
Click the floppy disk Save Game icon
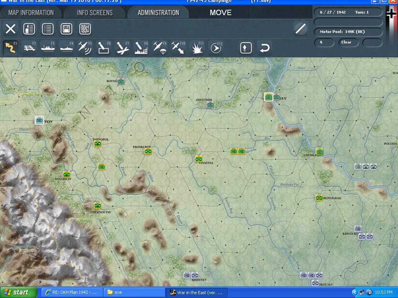tap(66, 29)
